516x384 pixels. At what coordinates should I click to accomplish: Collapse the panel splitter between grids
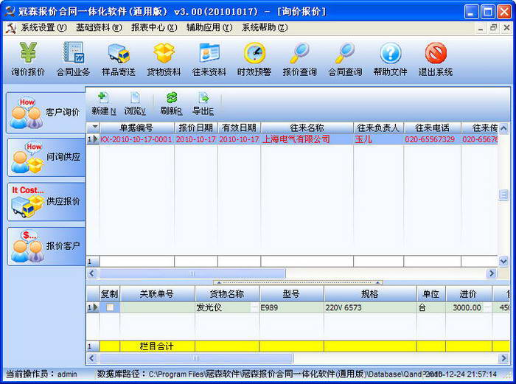point(298,282)
